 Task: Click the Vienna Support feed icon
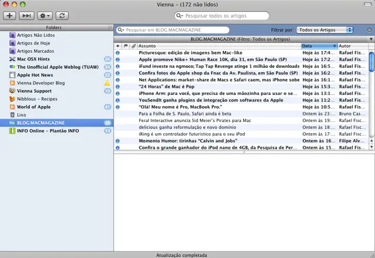click(x=12, y=91)
